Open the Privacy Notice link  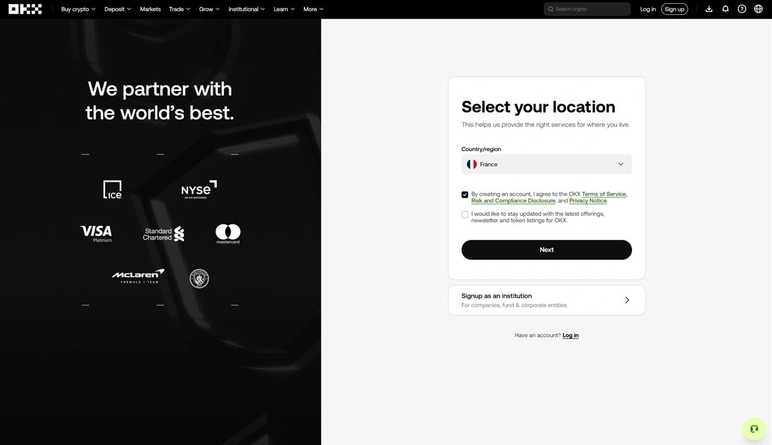click(588, 201)
